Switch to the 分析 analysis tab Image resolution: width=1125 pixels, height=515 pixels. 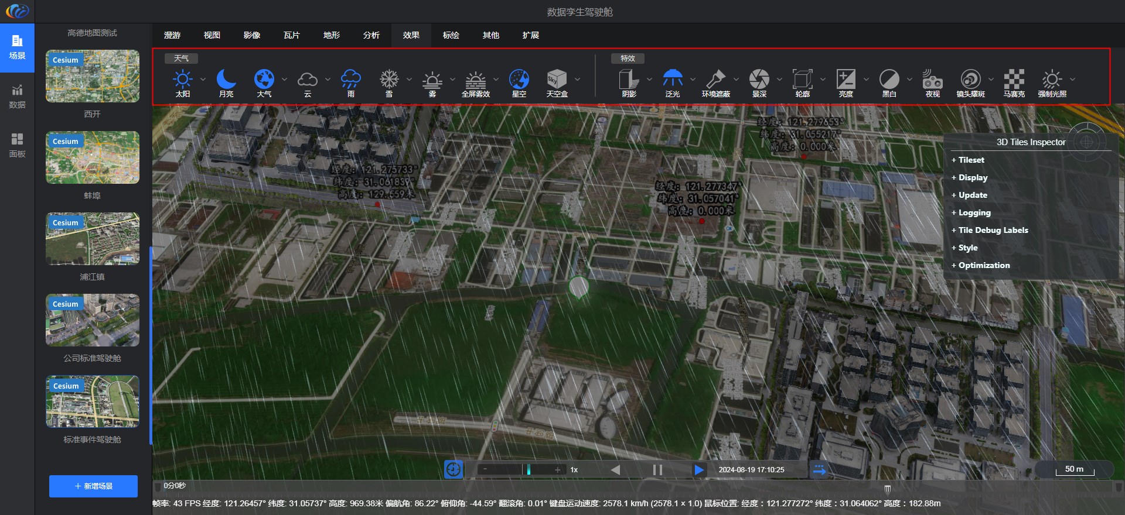[371, 35]
